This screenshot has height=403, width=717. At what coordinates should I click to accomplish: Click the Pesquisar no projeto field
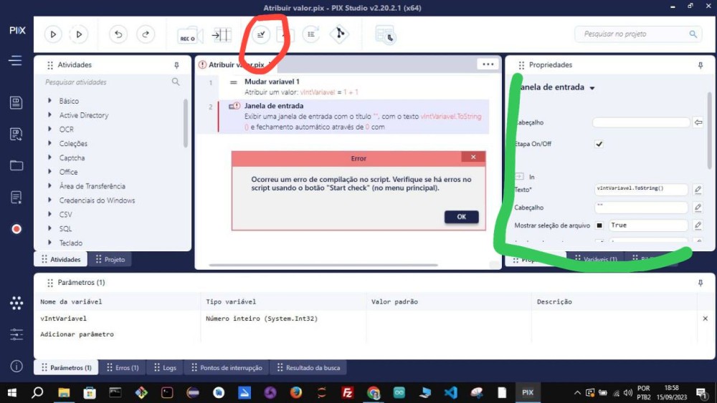(638, 34)
